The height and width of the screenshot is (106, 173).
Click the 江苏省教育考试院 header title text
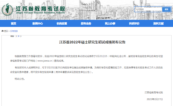(x=41, y=9)
